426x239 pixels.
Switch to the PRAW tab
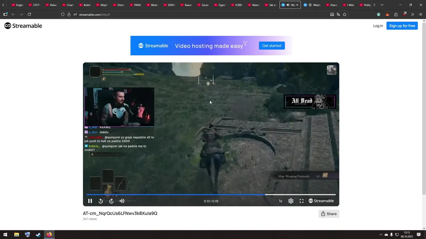135,5
